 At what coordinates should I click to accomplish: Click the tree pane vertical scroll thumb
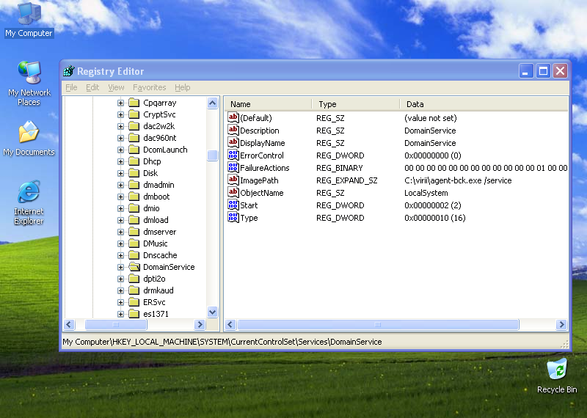pos(212,155)
